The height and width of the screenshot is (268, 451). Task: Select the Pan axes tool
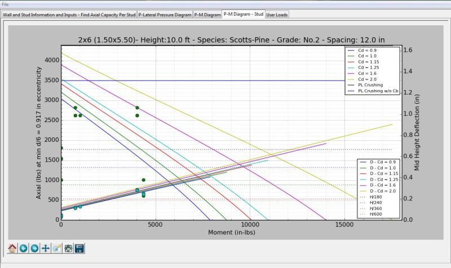[x=46, y=248]
